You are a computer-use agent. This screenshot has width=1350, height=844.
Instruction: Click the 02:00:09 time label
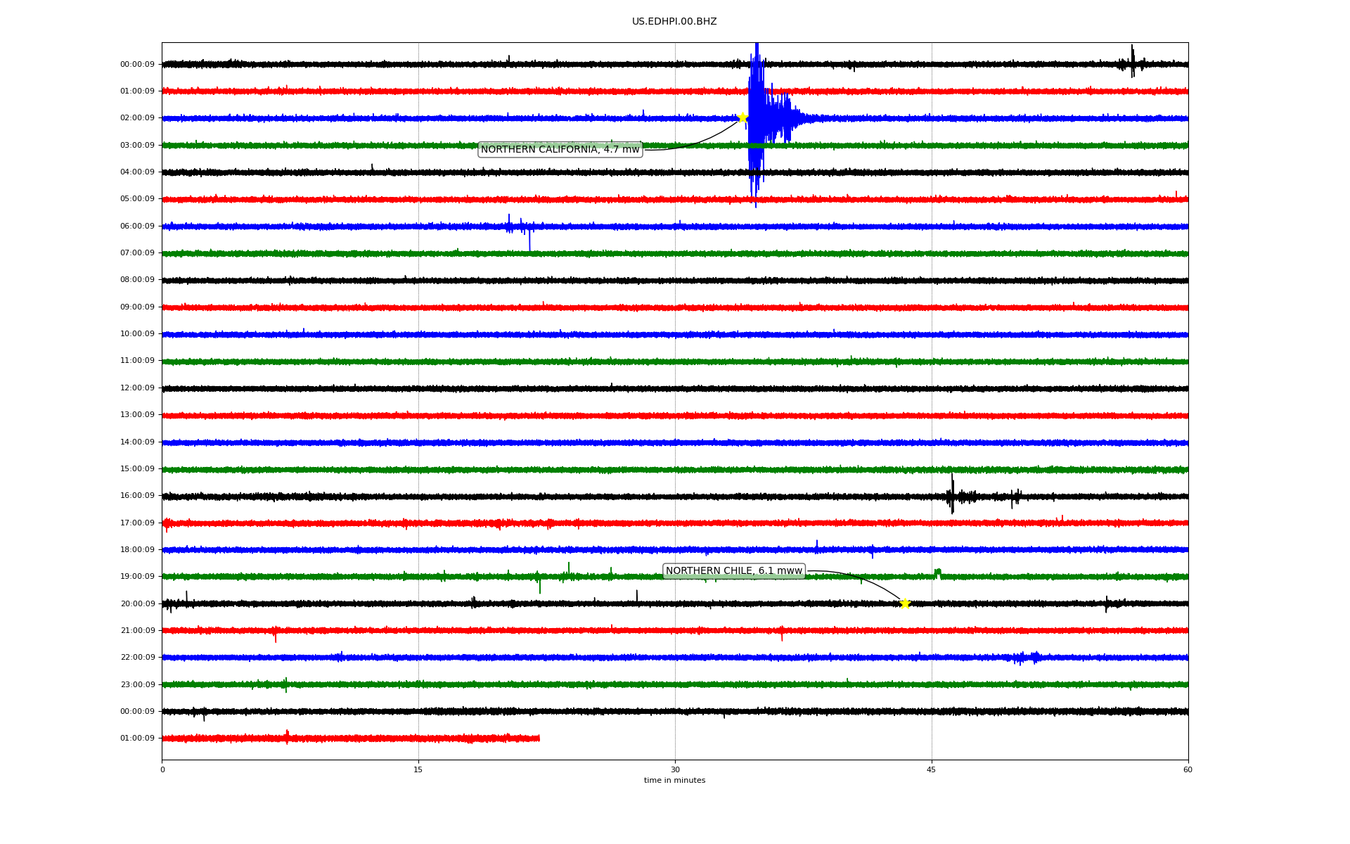click(137, 118)
